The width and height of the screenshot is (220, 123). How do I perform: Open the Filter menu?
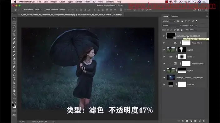tap(87, 2)
